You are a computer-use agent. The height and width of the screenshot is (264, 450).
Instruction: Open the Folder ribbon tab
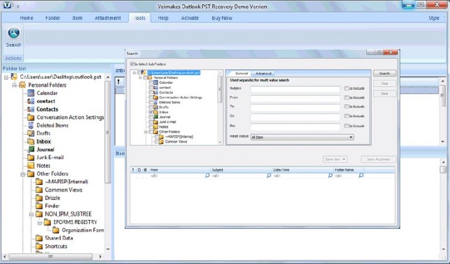(x=53, y=18)
